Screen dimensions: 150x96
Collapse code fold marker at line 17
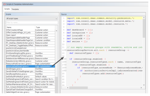(65, 65)
